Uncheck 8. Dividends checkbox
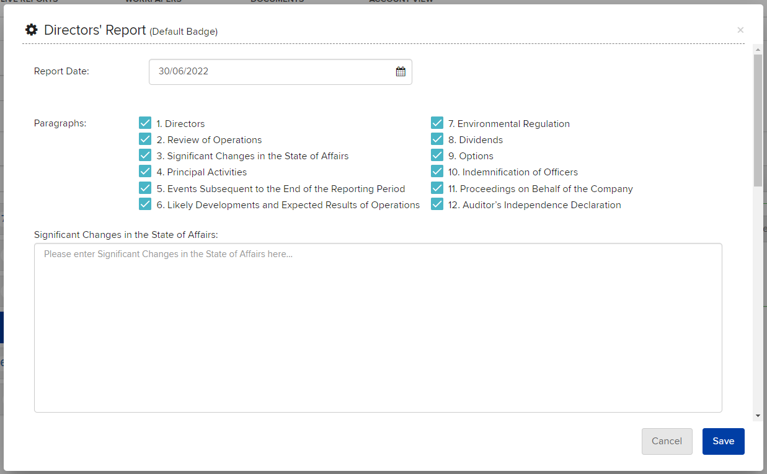Viewport: 767px width, 474px height. [437, 139]
